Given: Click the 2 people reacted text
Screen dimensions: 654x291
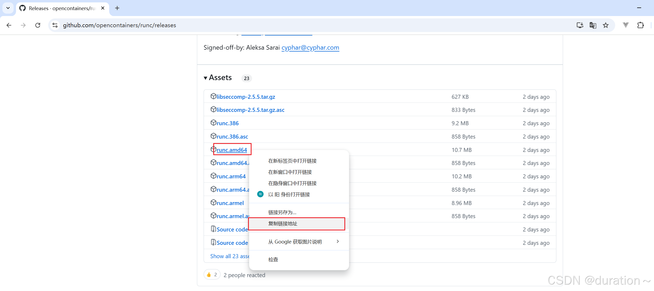Looking at the screenshot, I should (244, 275).
